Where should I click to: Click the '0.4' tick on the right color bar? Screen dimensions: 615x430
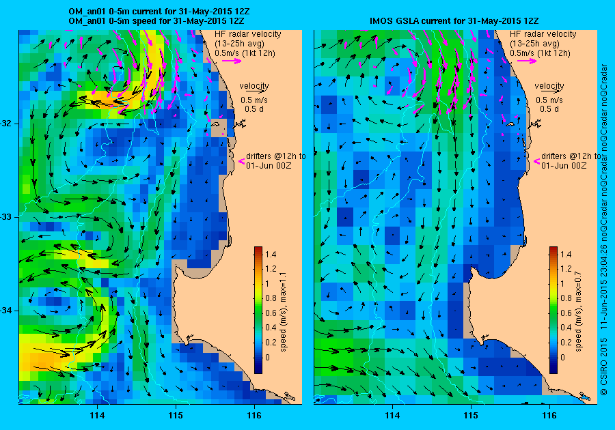[566, 328]
